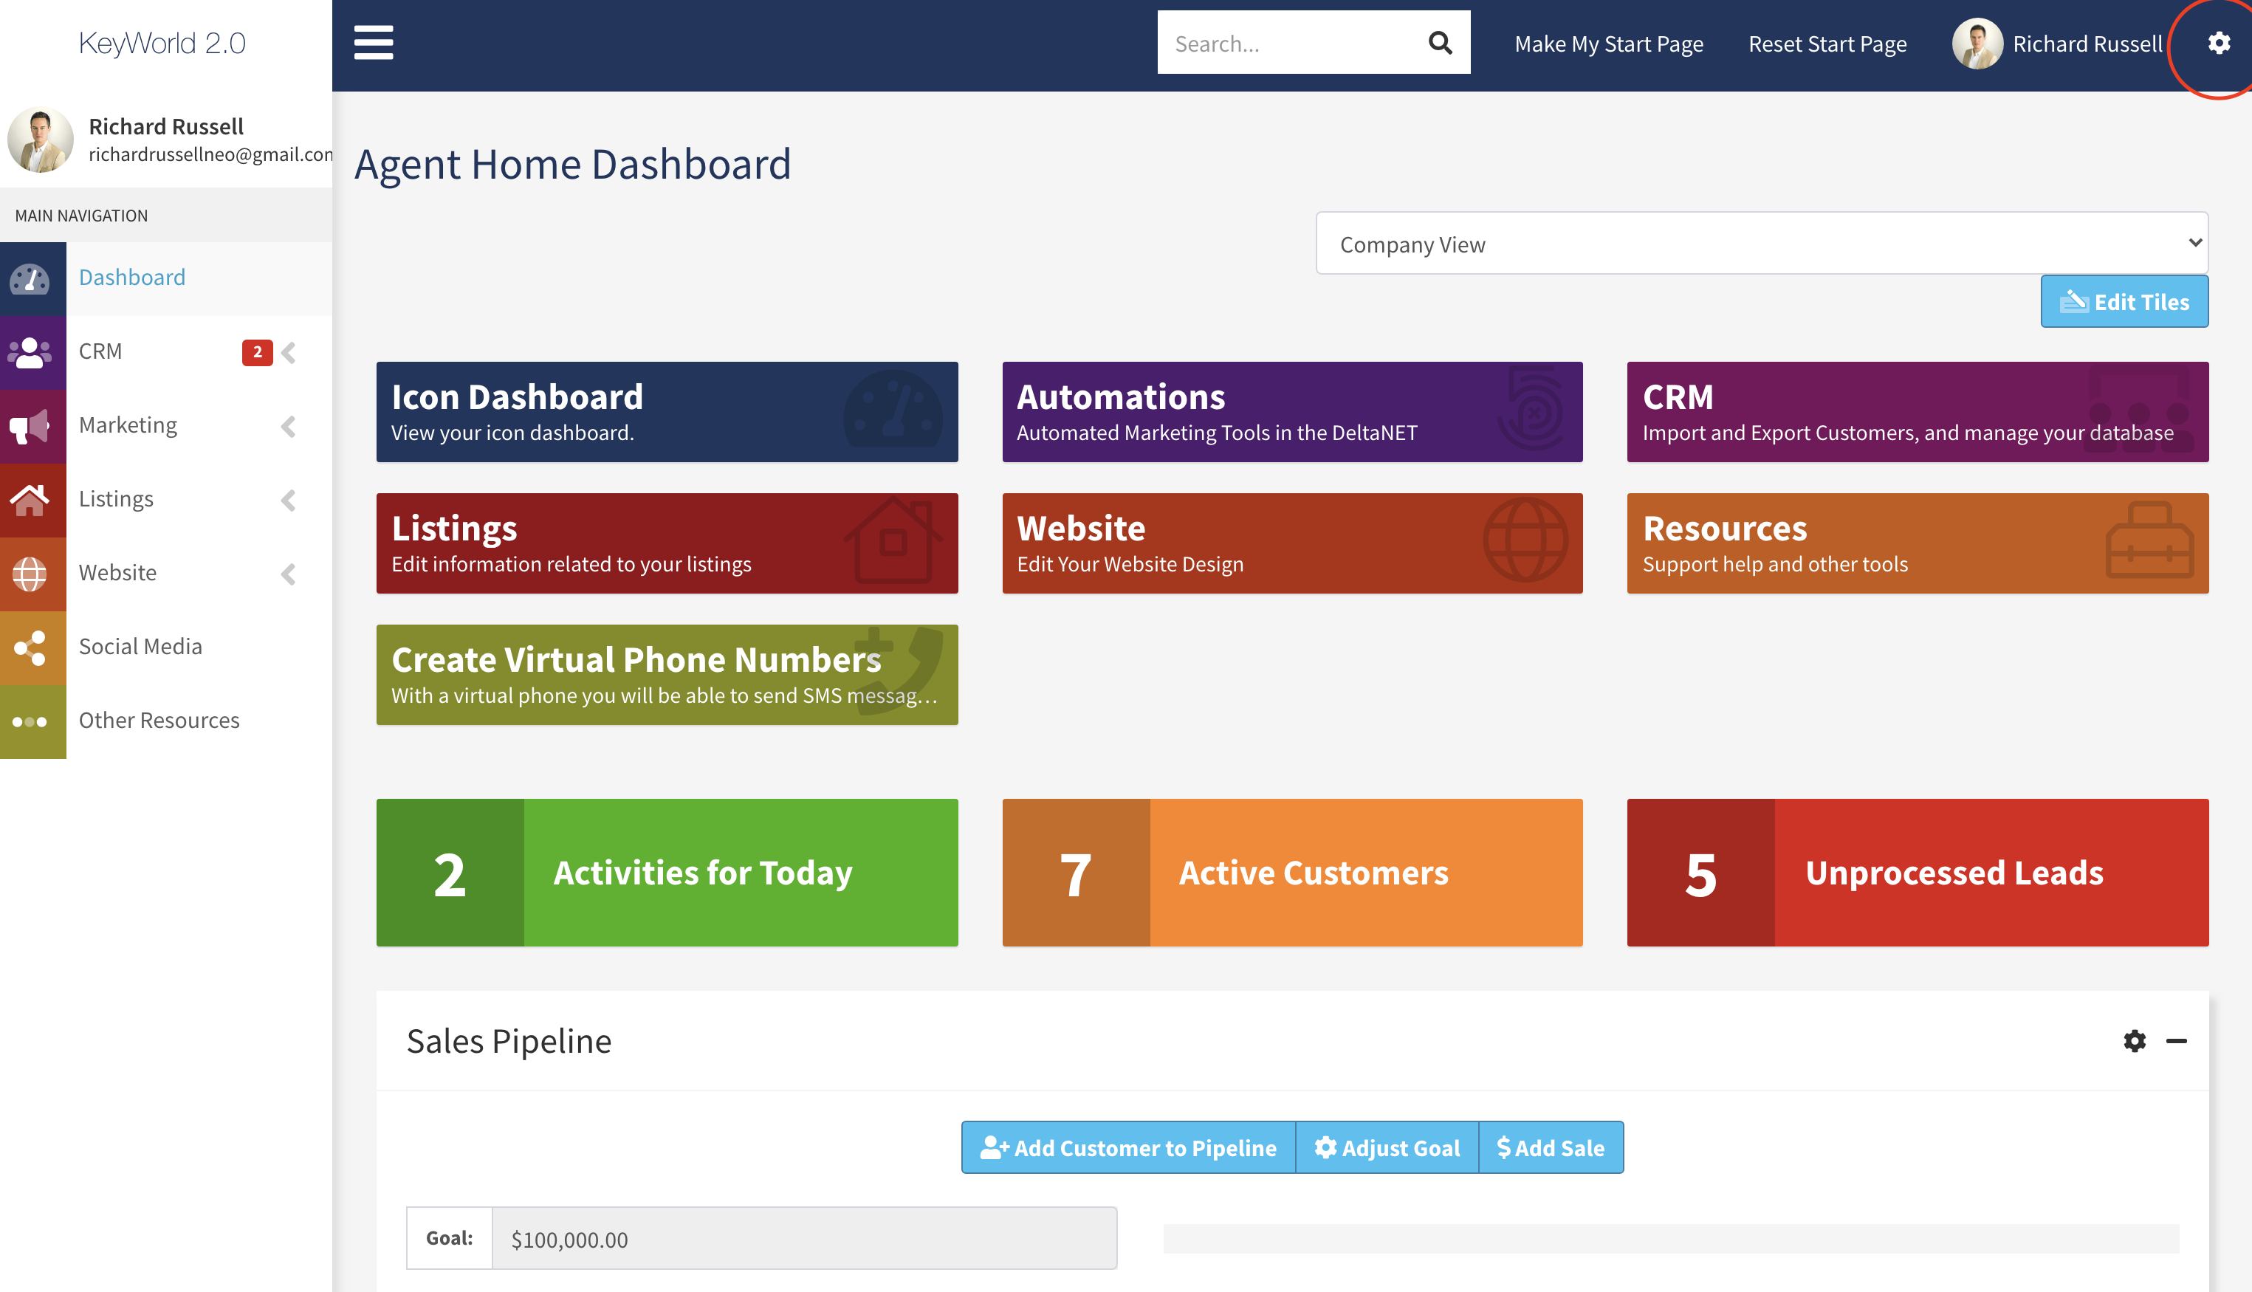
Task: Click Add Customer to Pipeline
Action: click(x=1127, y=1147)
